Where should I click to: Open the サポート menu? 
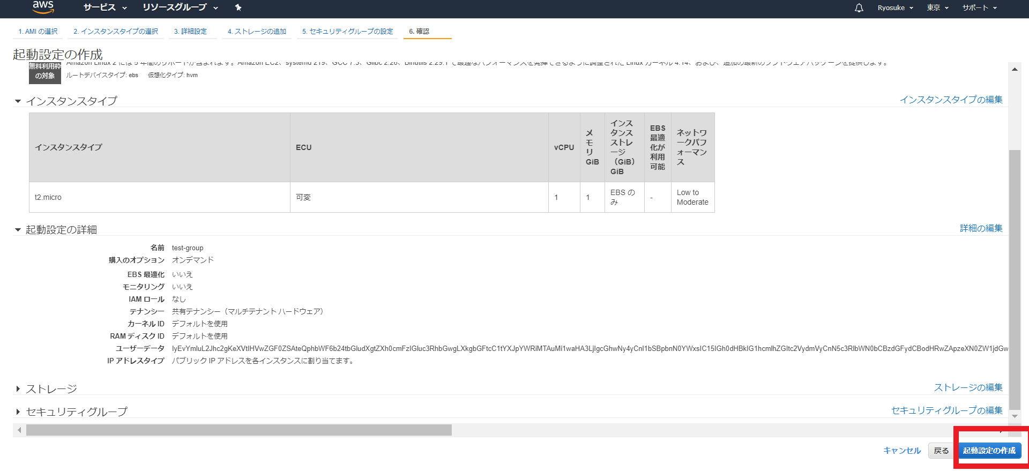(979, 8)
